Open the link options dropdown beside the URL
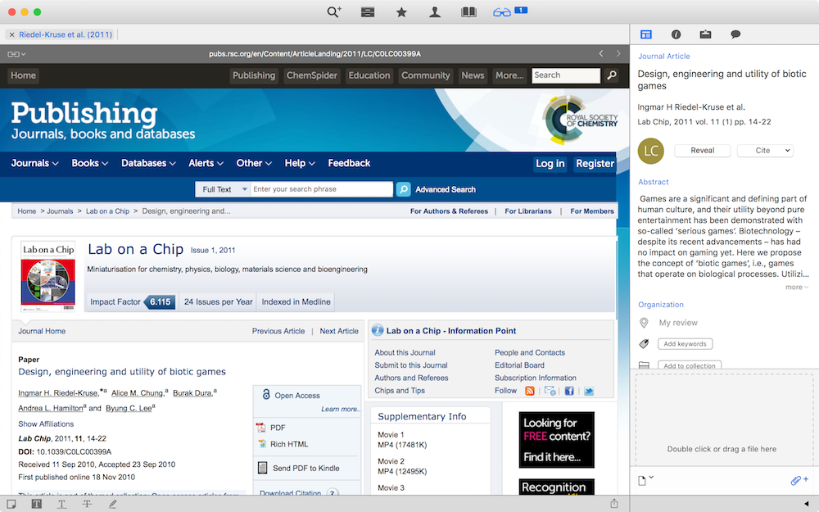Image resolution: width=819 pixels, height=512 pixels. [x=16, y=54]
